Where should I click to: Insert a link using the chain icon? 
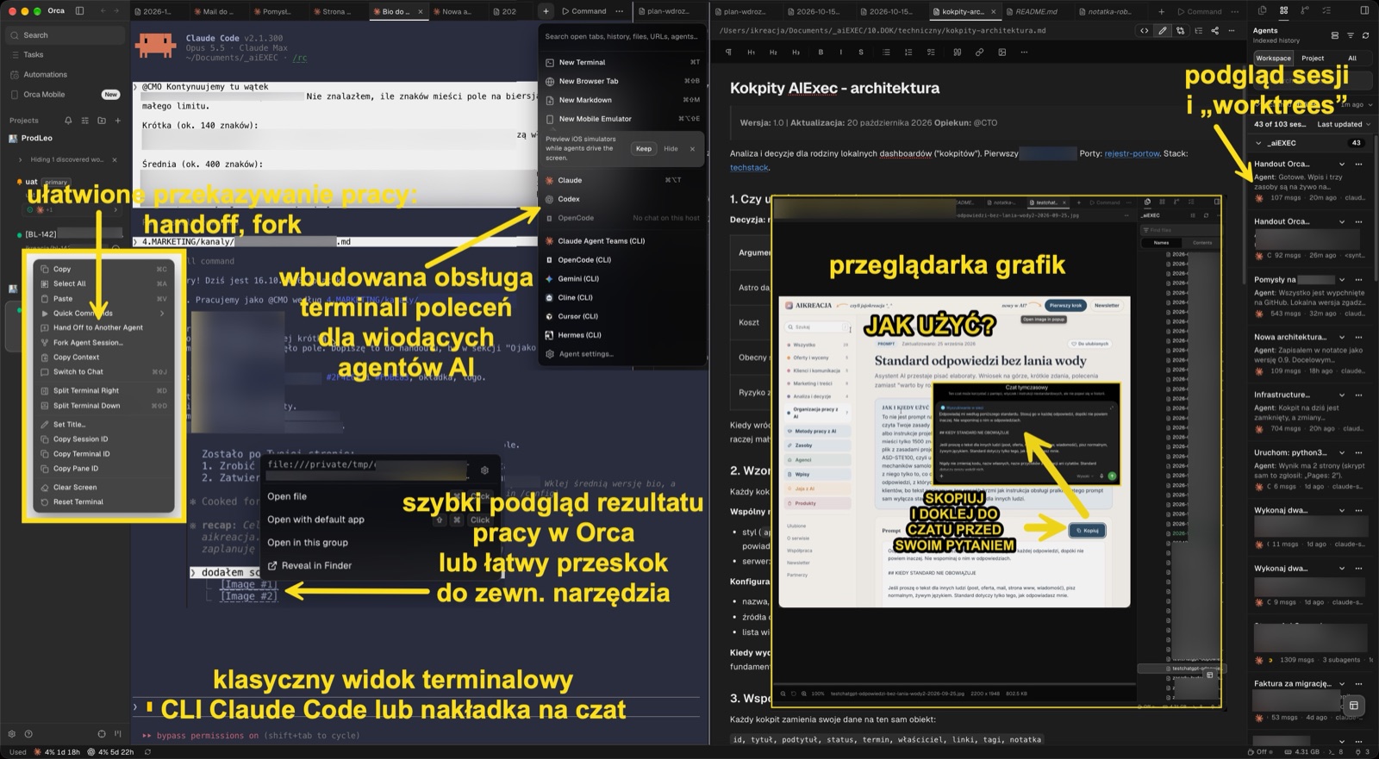979,53
